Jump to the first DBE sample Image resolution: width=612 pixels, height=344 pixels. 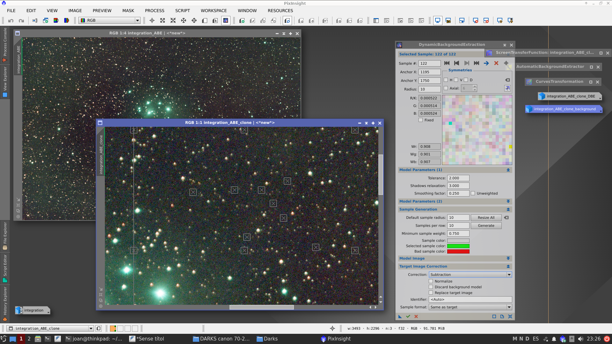point(447,63)
